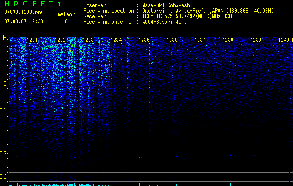Click the 1231 time marker
The width and height of the screenshot is (293, 186).
(x=32, y=40)
